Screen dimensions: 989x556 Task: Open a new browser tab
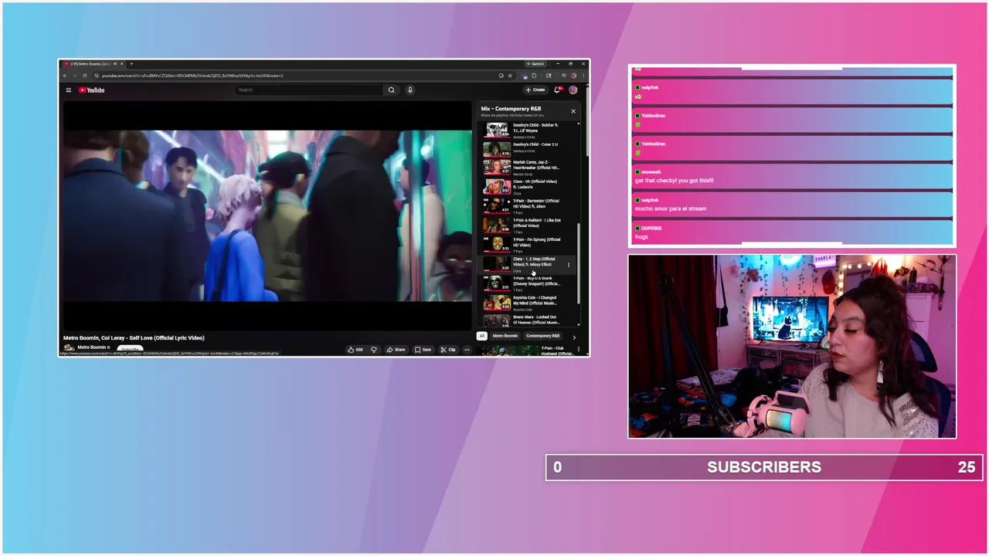tap(131, 64)
